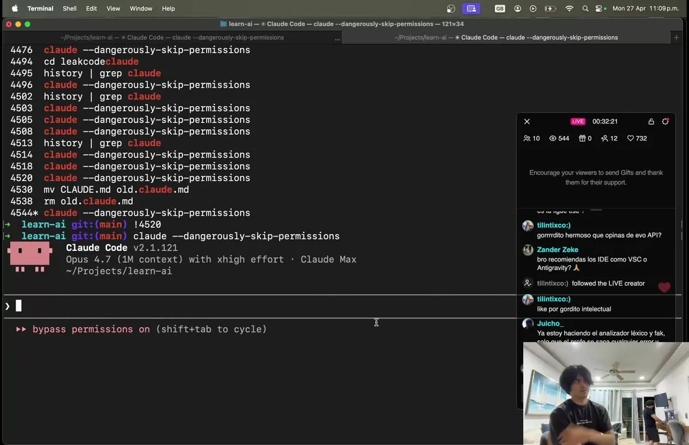This screenshot has width=689, height=445.
Task: Open the date and time clock
Action: pos(646,9)
